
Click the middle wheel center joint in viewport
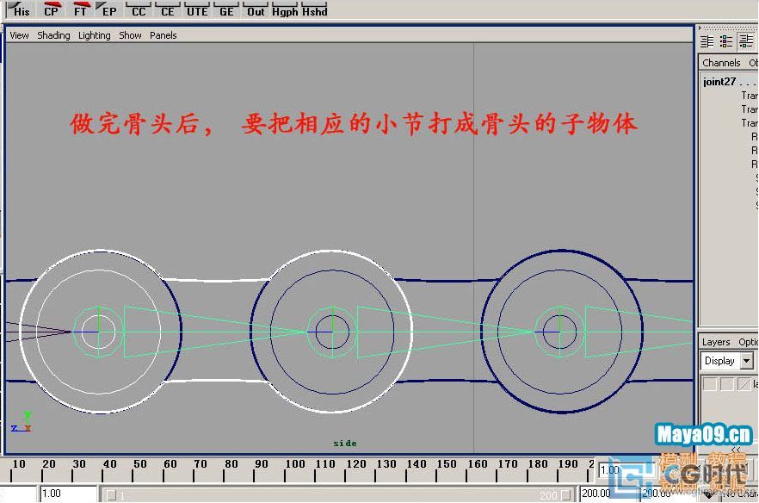[x=332, y=332]
